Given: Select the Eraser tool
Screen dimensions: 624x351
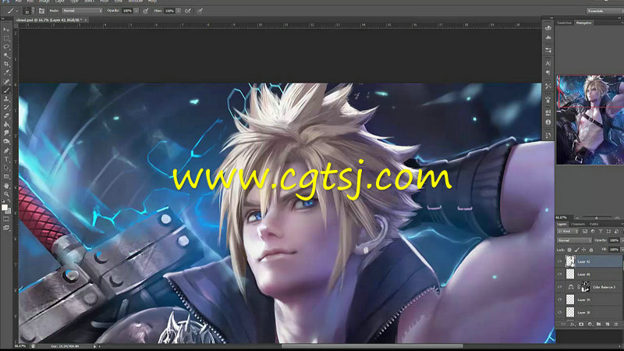Looking at the screenshot, I should (x=6, y=115).
